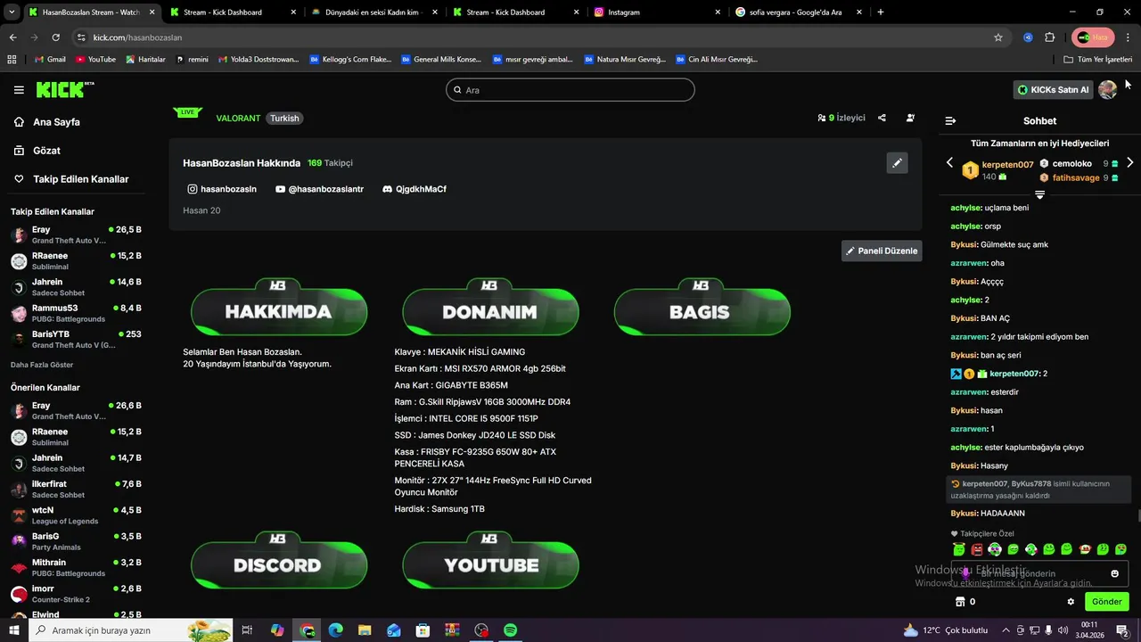The height and width of the screenshot is (642, 1141).
Task: Click the KICK logo
Action: (x=64, y=89)
